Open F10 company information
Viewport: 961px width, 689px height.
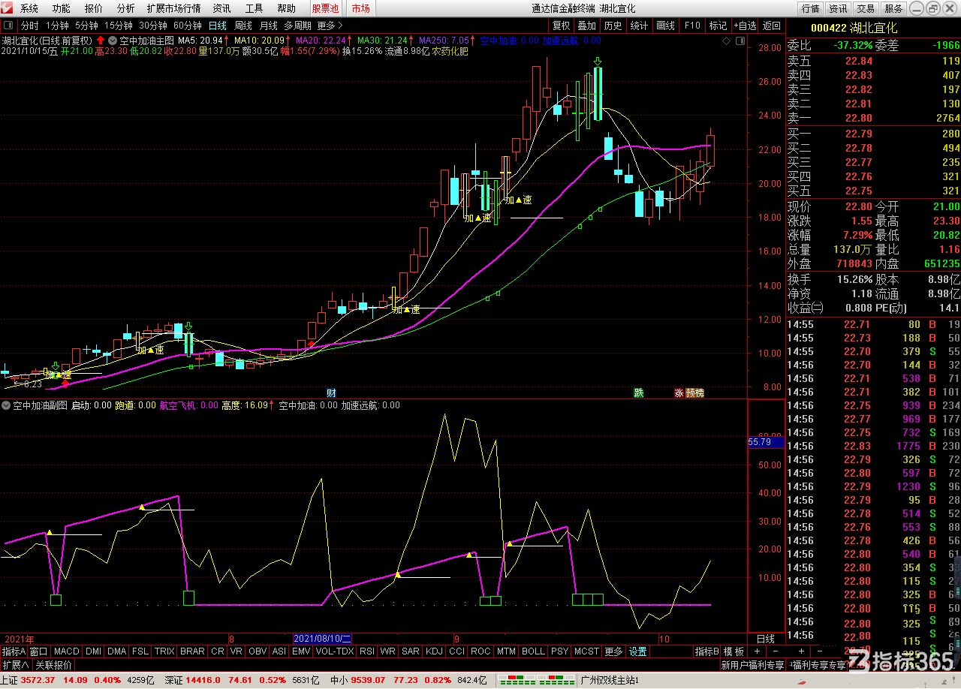tap(691, 26)
